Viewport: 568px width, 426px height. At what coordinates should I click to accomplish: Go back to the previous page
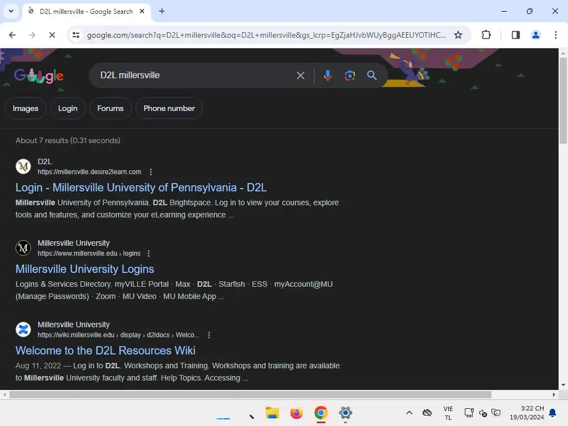12,35
